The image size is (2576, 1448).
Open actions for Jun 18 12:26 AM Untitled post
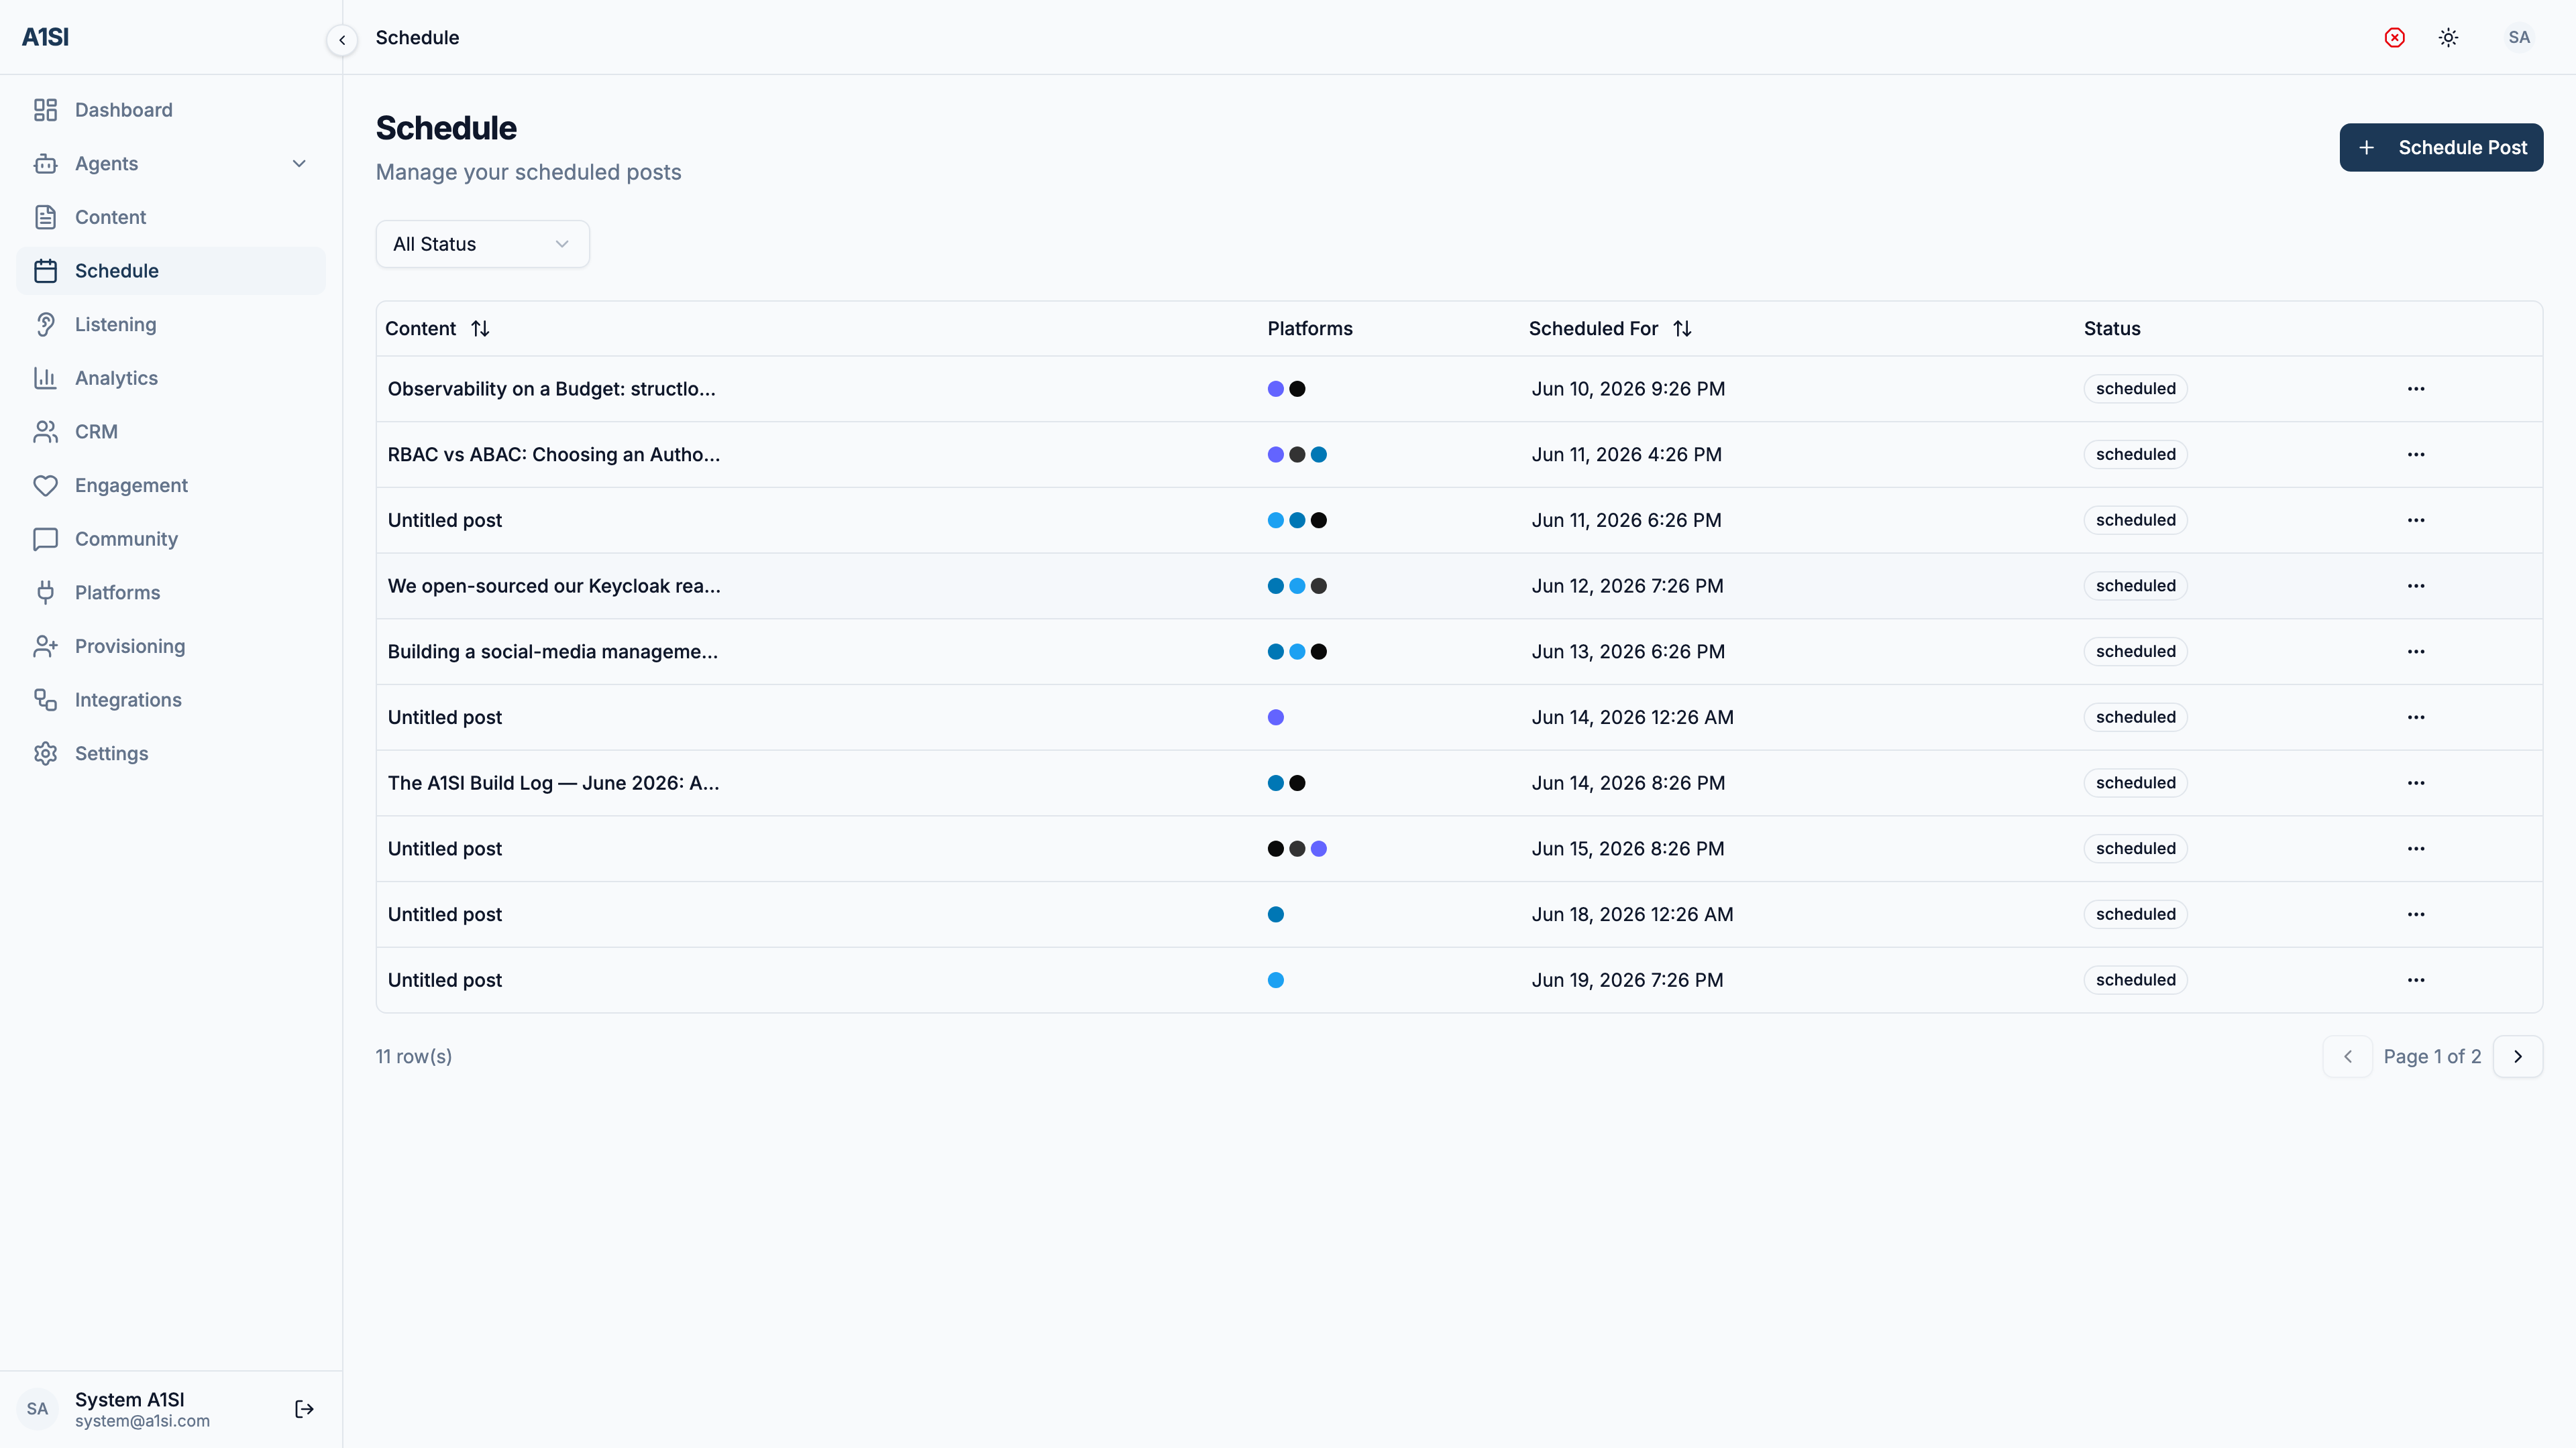pos(2416,914)
